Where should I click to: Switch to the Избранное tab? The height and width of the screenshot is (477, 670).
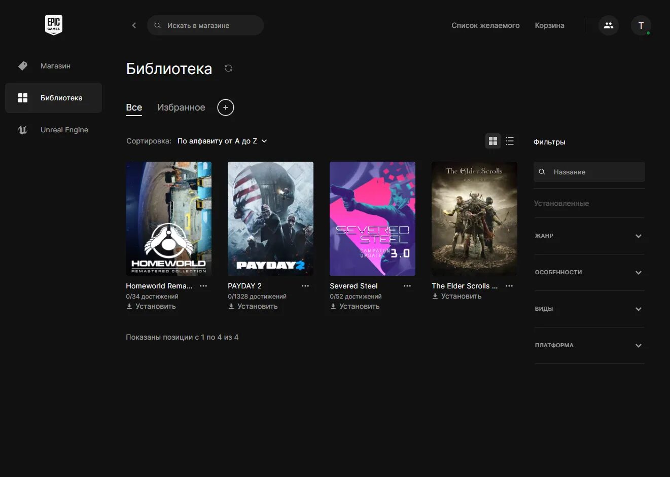click(181, 107)
